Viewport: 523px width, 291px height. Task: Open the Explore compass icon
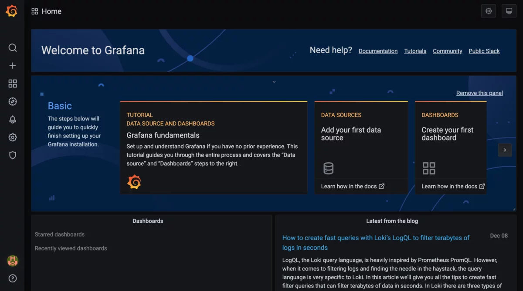[13, 101]
